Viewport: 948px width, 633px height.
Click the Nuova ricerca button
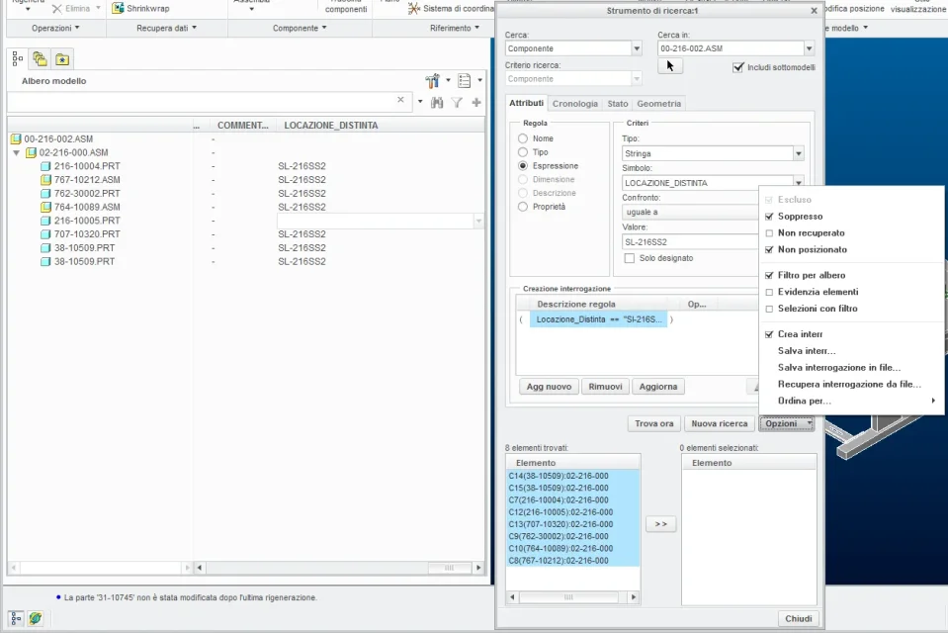[x=720, y=423]
